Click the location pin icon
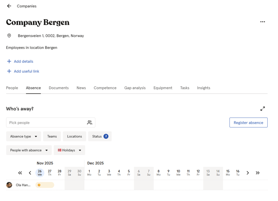Viewport: 278px width, 201px height. click(x=9, y=36)
